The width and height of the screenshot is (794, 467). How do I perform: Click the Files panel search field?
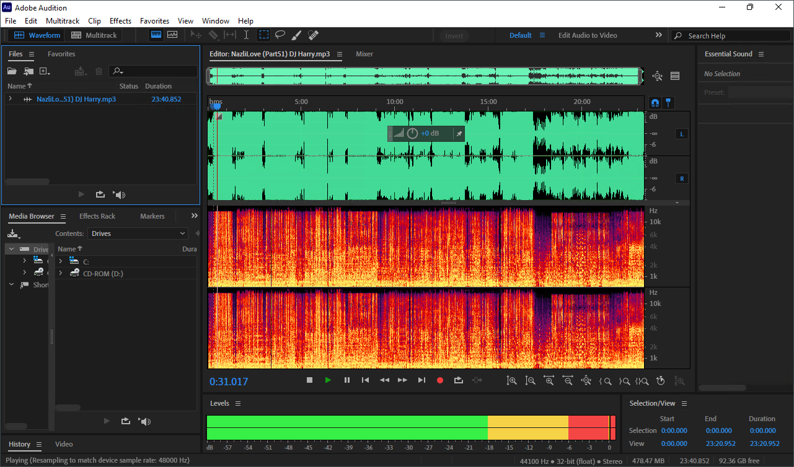coord(152,71)
